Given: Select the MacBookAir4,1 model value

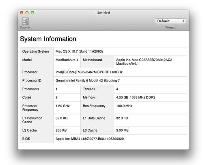Looking at the screenshot, I should 67,60.
